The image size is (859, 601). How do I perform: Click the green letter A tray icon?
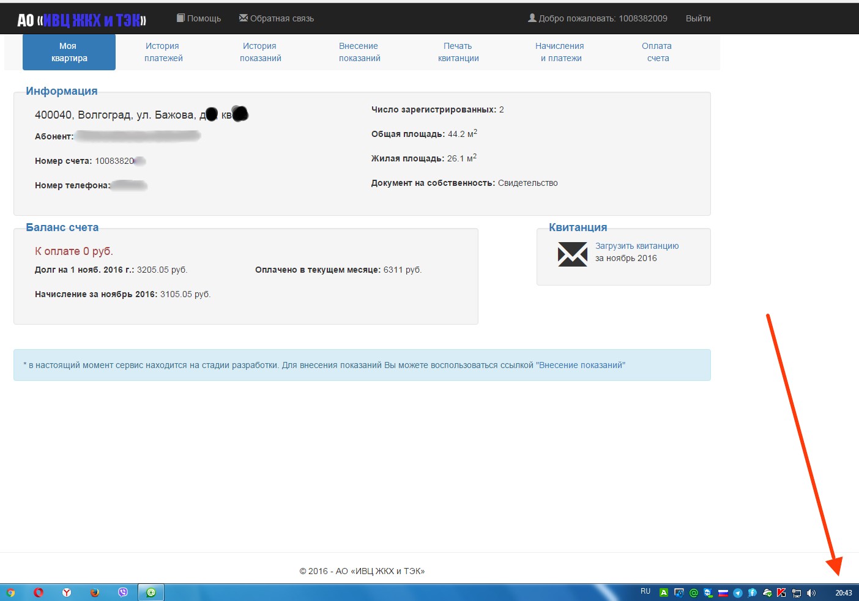pyautogui.click(x=664, y=592)
